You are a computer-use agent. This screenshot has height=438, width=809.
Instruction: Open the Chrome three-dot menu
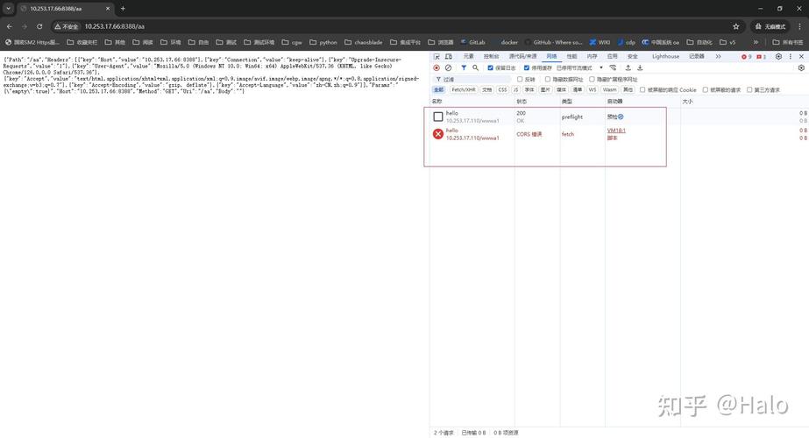click(x=799, y=26)
